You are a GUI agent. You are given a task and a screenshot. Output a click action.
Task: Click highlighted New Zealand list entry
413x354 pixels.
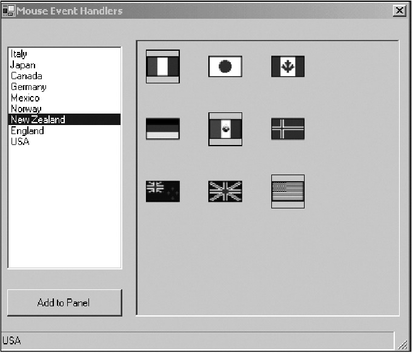tap(38, 120)
